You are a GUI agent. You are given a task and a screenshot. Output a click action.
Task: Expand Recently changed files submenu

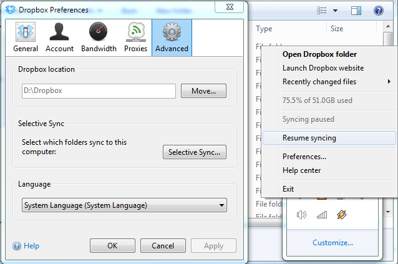329,82
